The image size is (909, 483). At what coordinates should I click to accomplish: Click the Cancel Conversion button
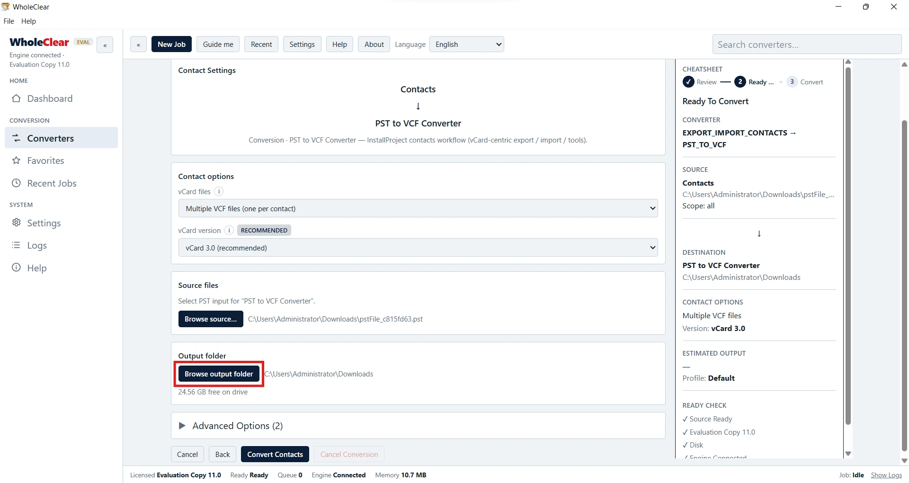(x=349, y=455)
